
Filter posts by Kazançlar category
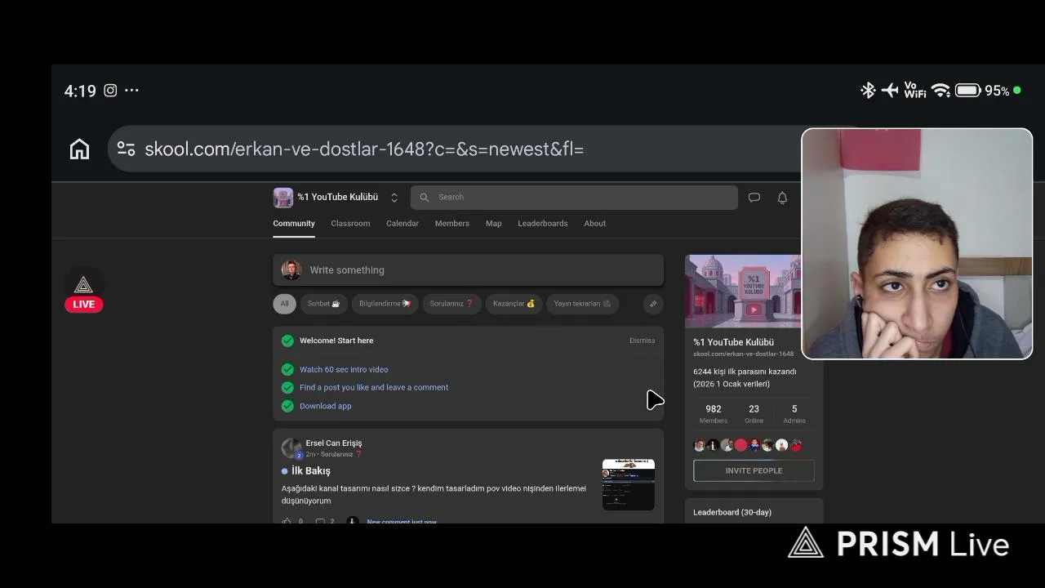[x=514, y=304]
